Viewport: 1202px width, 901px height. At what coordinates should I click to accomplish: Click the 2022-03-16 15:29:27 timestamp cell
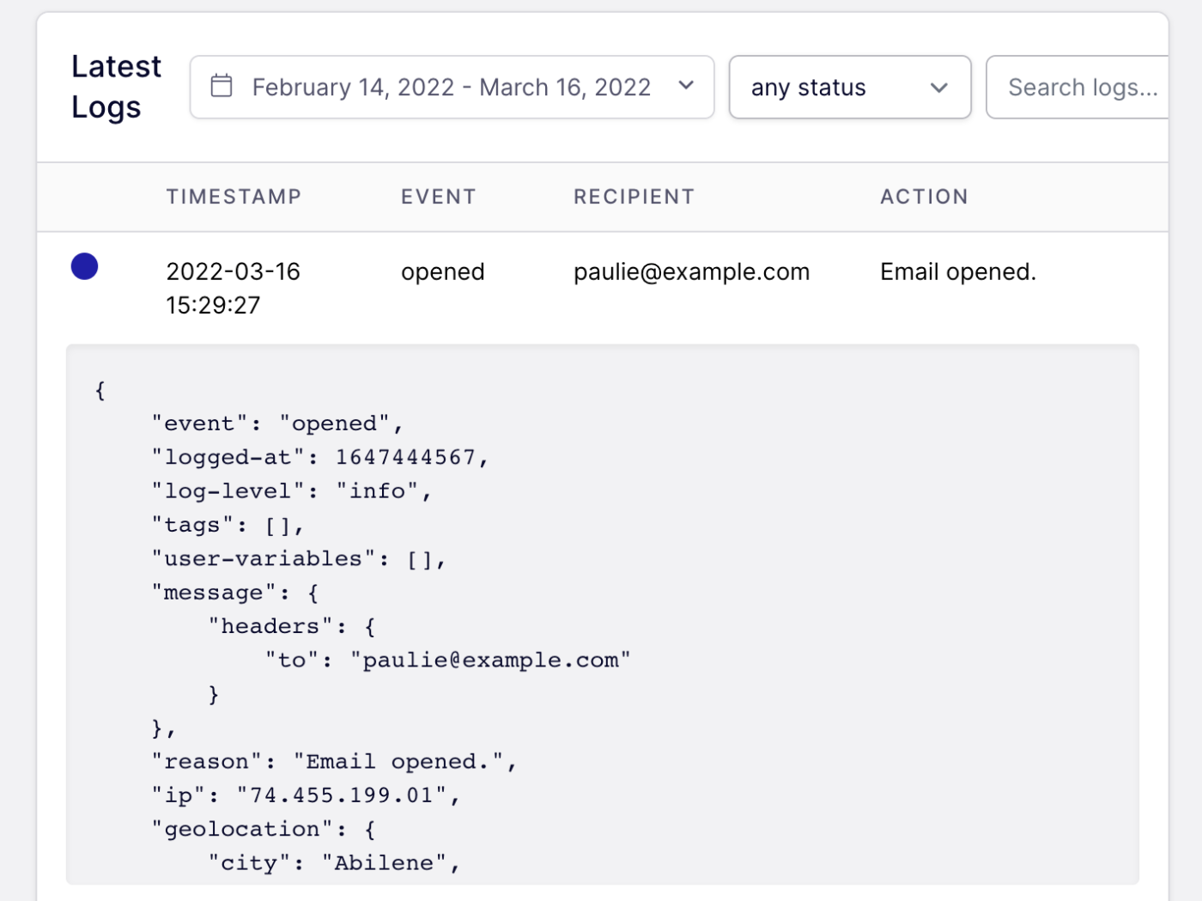233,288
